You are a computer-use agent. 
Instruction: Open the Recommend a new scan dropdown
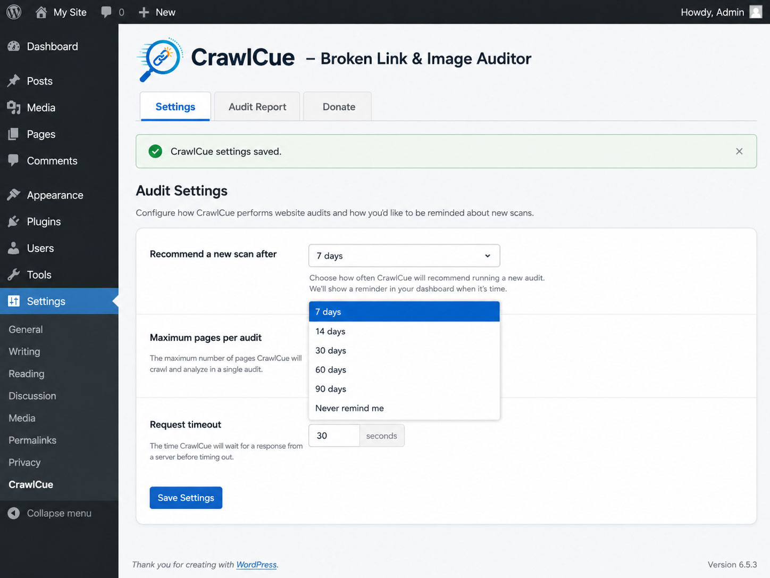tap(404, 255)
